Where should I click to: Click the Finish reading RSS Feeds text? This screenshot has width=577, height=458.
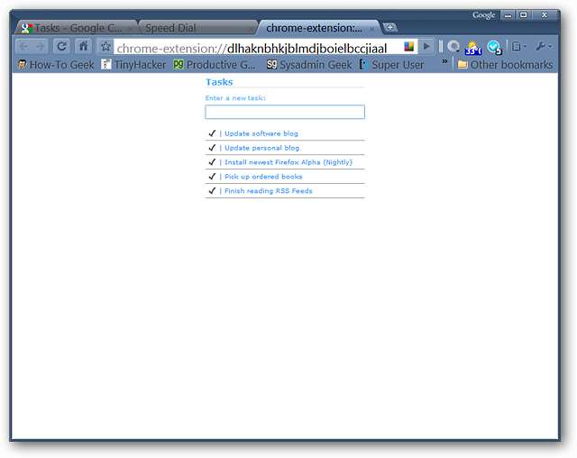pyautogui.click(x=269, y=191)
